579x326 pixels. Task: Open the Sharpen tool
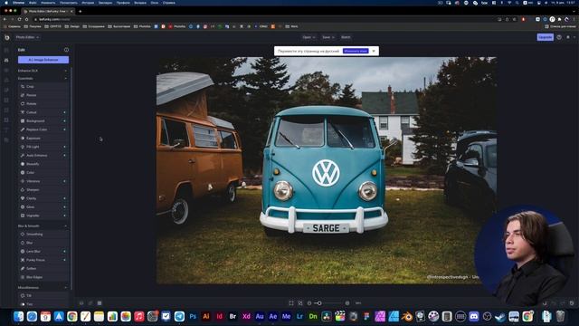[x=43, y=190]
